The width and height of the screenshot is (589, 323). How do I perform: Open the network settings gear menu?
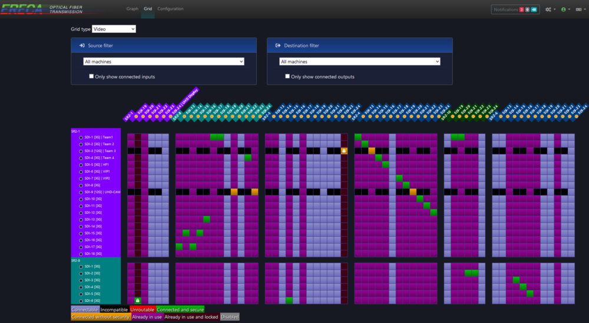(x=550, y=9)
